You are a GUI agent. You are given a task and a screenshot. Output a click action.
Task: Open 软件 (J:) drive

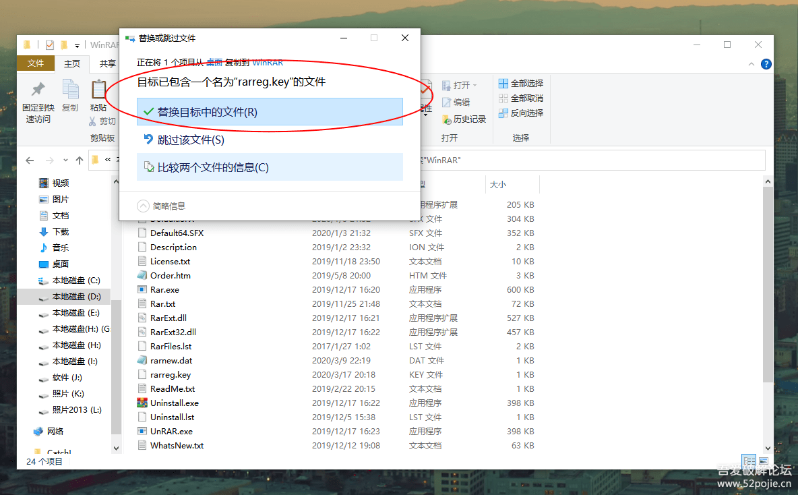[67, 378]
